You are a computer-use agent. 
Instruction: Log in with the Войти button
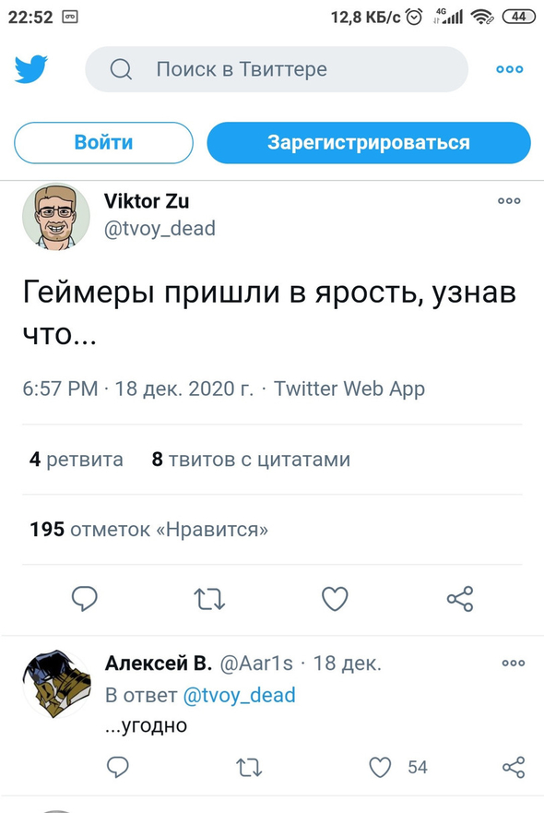point(103,143)
